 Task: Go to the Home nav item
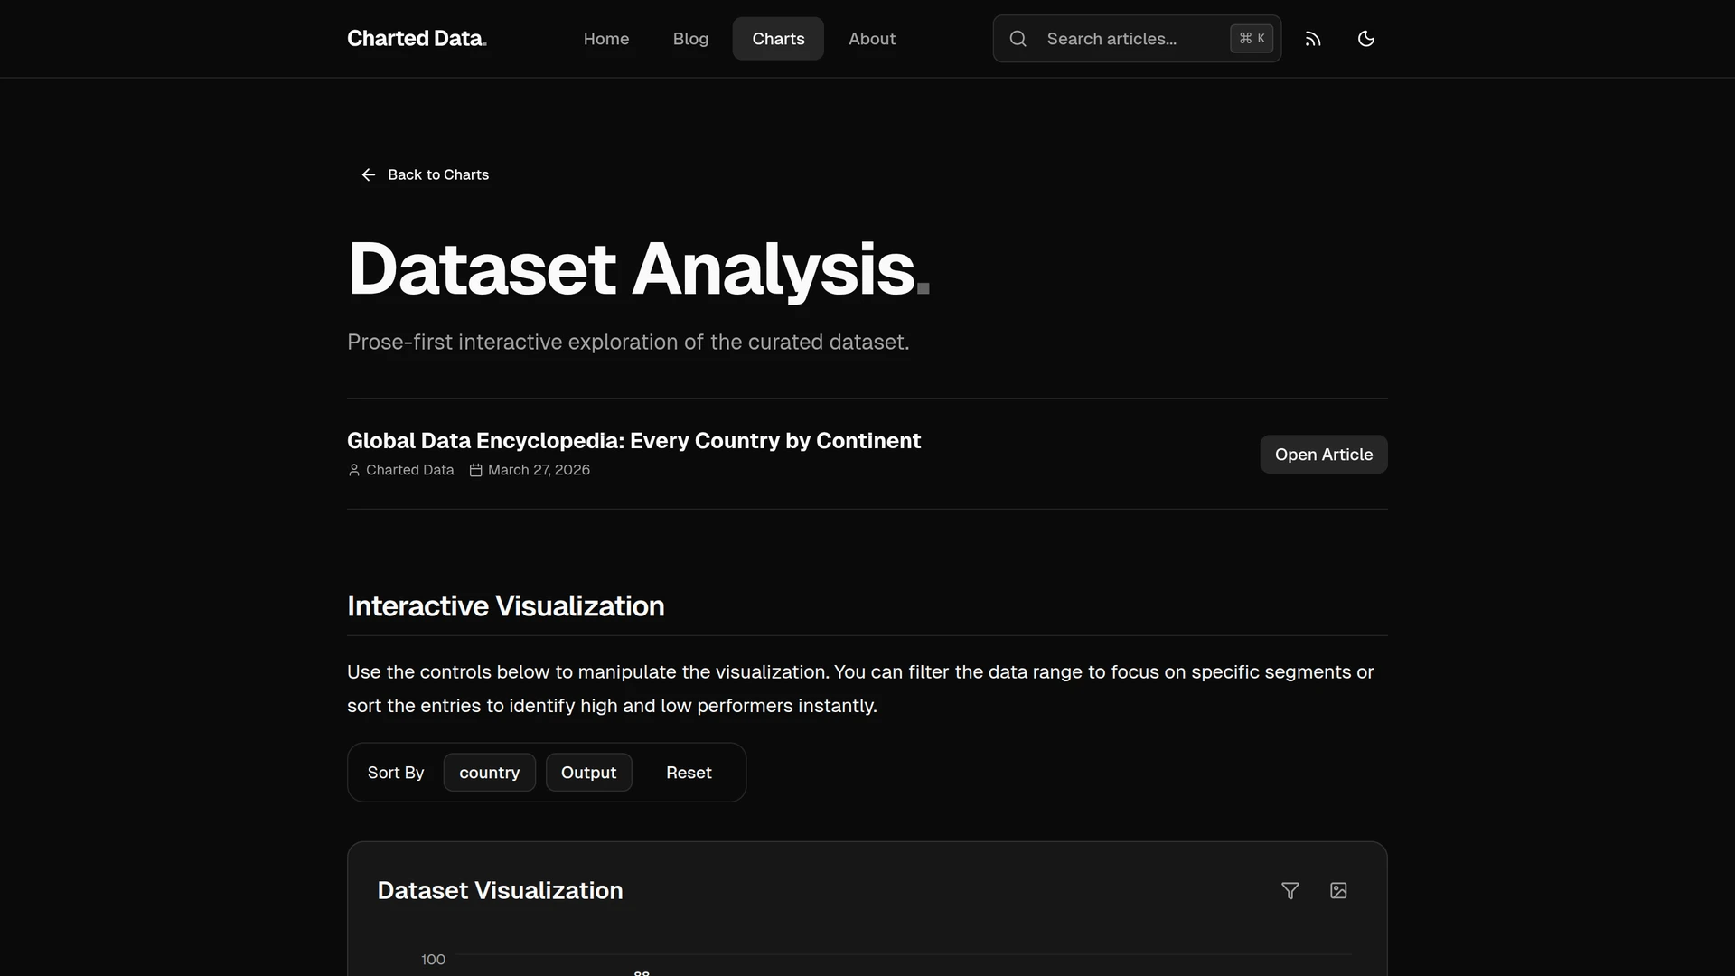(606, 39)
